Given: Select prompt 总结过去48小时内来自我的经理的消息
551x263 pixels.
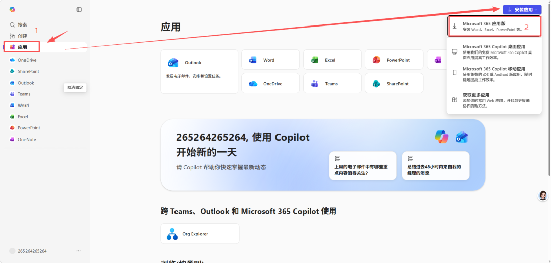Looking at the screenshot, I should point(435,166).
